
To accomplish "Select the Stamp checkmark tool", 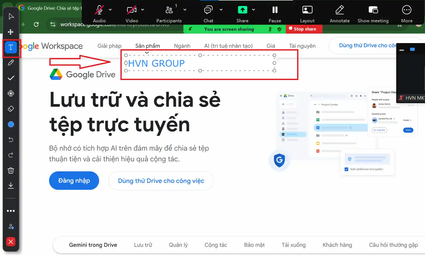I will tap(11, 78).
